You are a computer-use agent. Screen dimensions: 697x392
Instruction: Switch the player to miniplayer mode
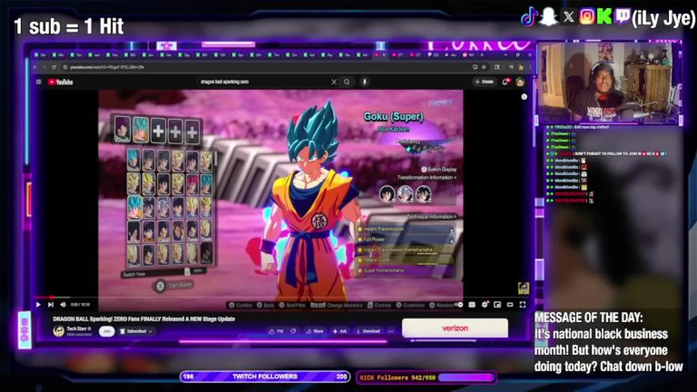click(x=497, y=304)
